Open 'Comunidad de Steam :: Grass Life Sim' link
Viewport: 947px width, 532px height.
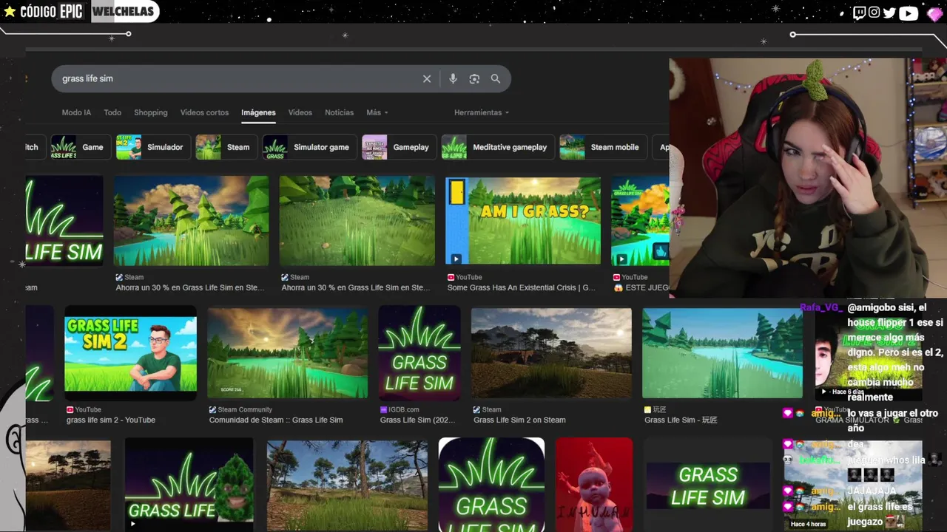[x=276, y=420]
